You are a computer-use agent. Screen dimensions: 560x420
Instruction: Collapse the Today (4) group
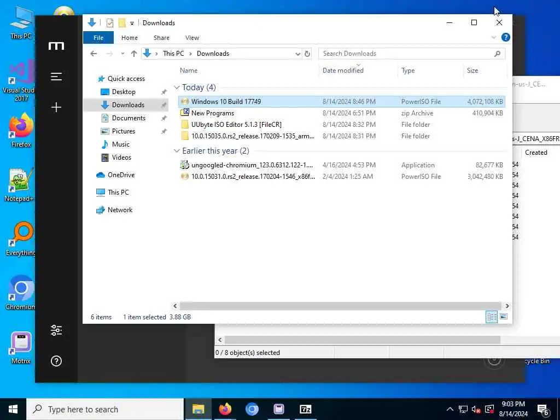[177, 87]
